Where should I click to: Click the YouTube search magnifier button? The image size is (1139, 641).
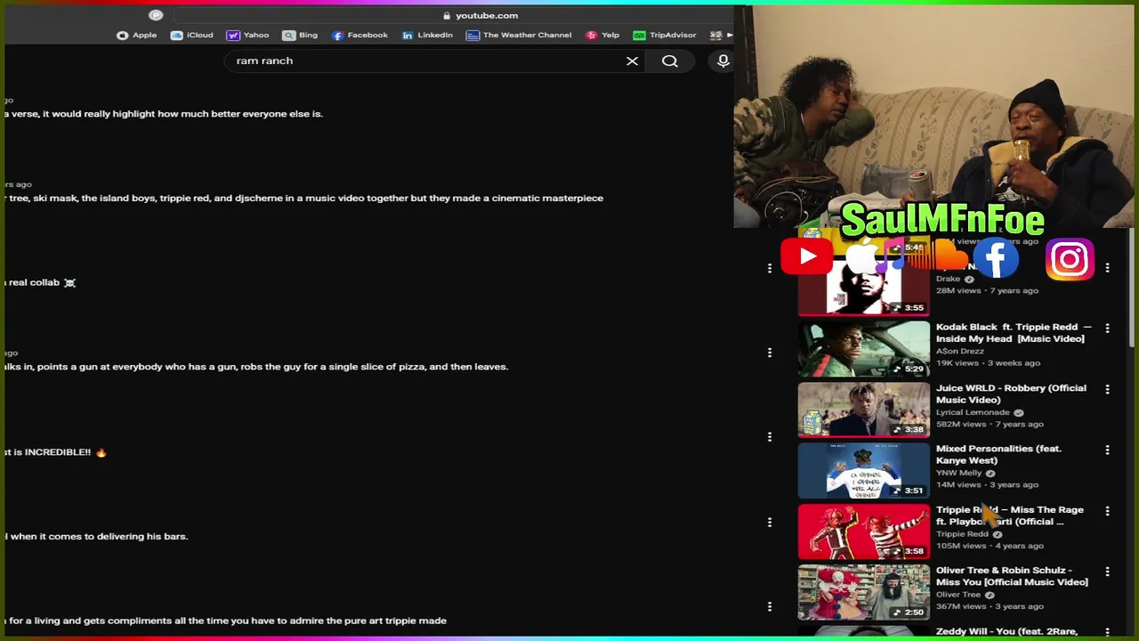pos(670,61)
